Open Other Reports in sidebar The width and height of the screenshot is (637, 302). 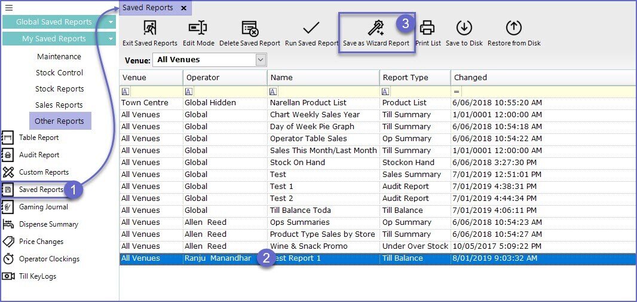click(59, 121)
